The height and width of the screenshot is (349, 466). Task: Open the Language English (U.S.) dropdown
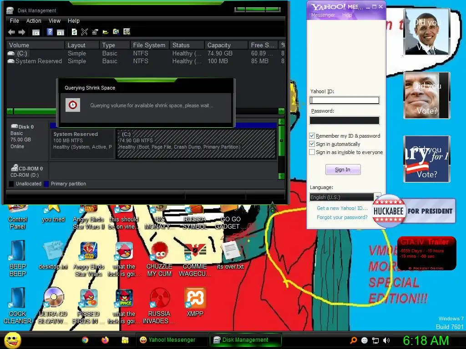(345, 197)
